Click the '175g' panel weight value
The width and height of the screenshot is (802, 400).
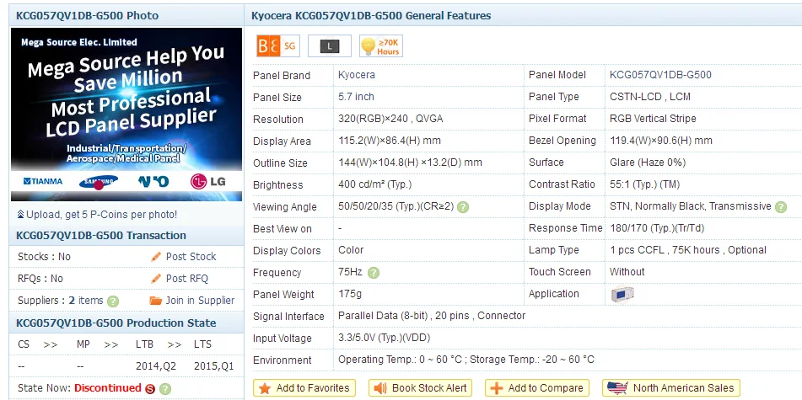coord(350,294)
